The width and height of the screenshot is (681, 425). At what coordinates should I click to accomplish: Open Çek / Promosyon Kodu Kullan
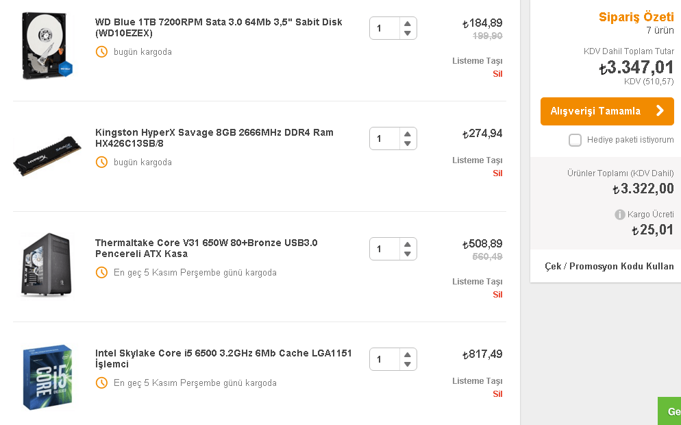pos(609,266)
